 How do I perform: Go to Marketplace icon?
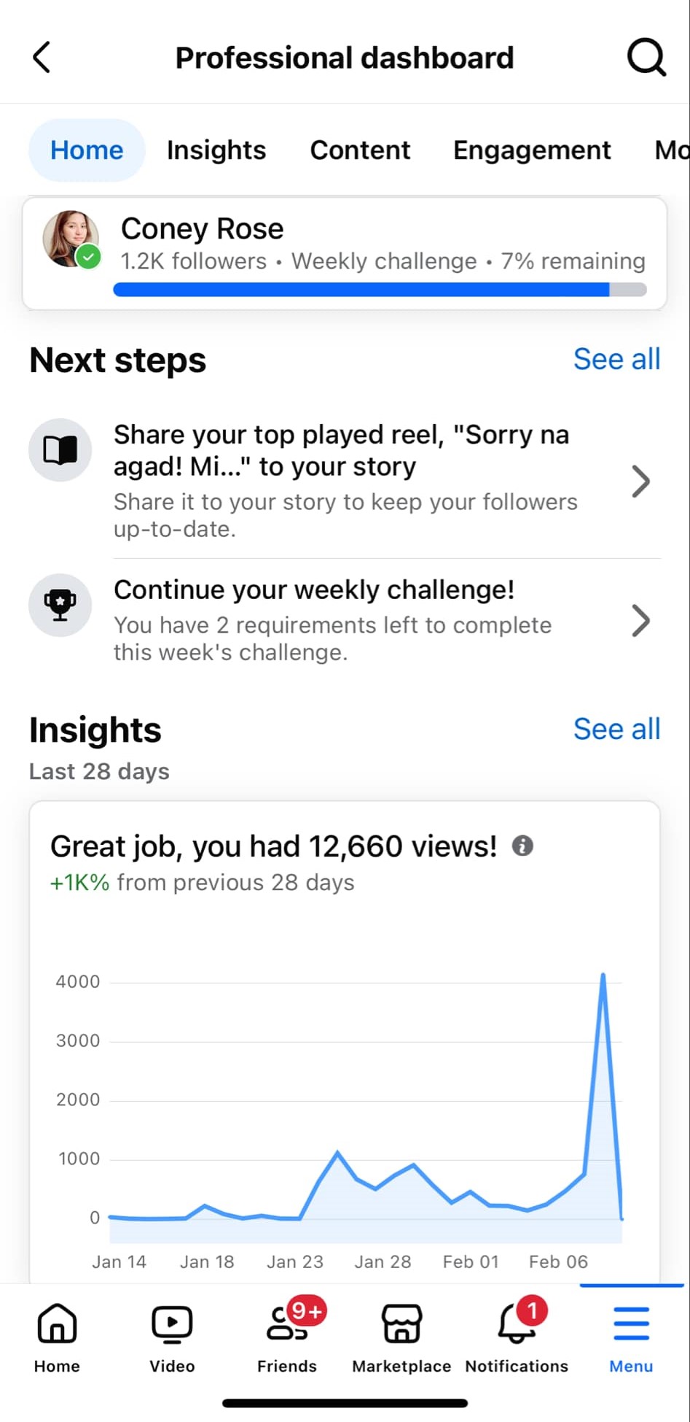(401, 1325)
